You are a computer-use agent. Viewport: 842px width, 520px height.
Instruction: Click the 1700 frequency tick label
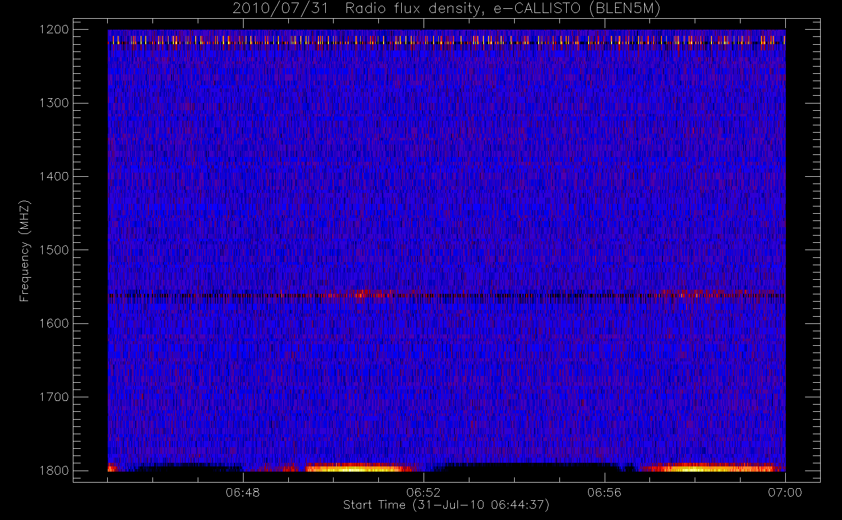tap(55, 397)
